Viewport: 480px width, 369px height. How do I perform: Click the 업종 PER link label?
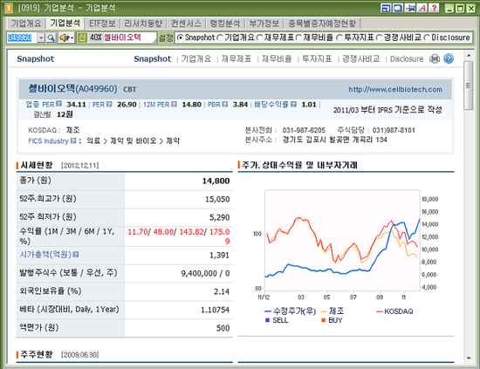pos(40,105)
